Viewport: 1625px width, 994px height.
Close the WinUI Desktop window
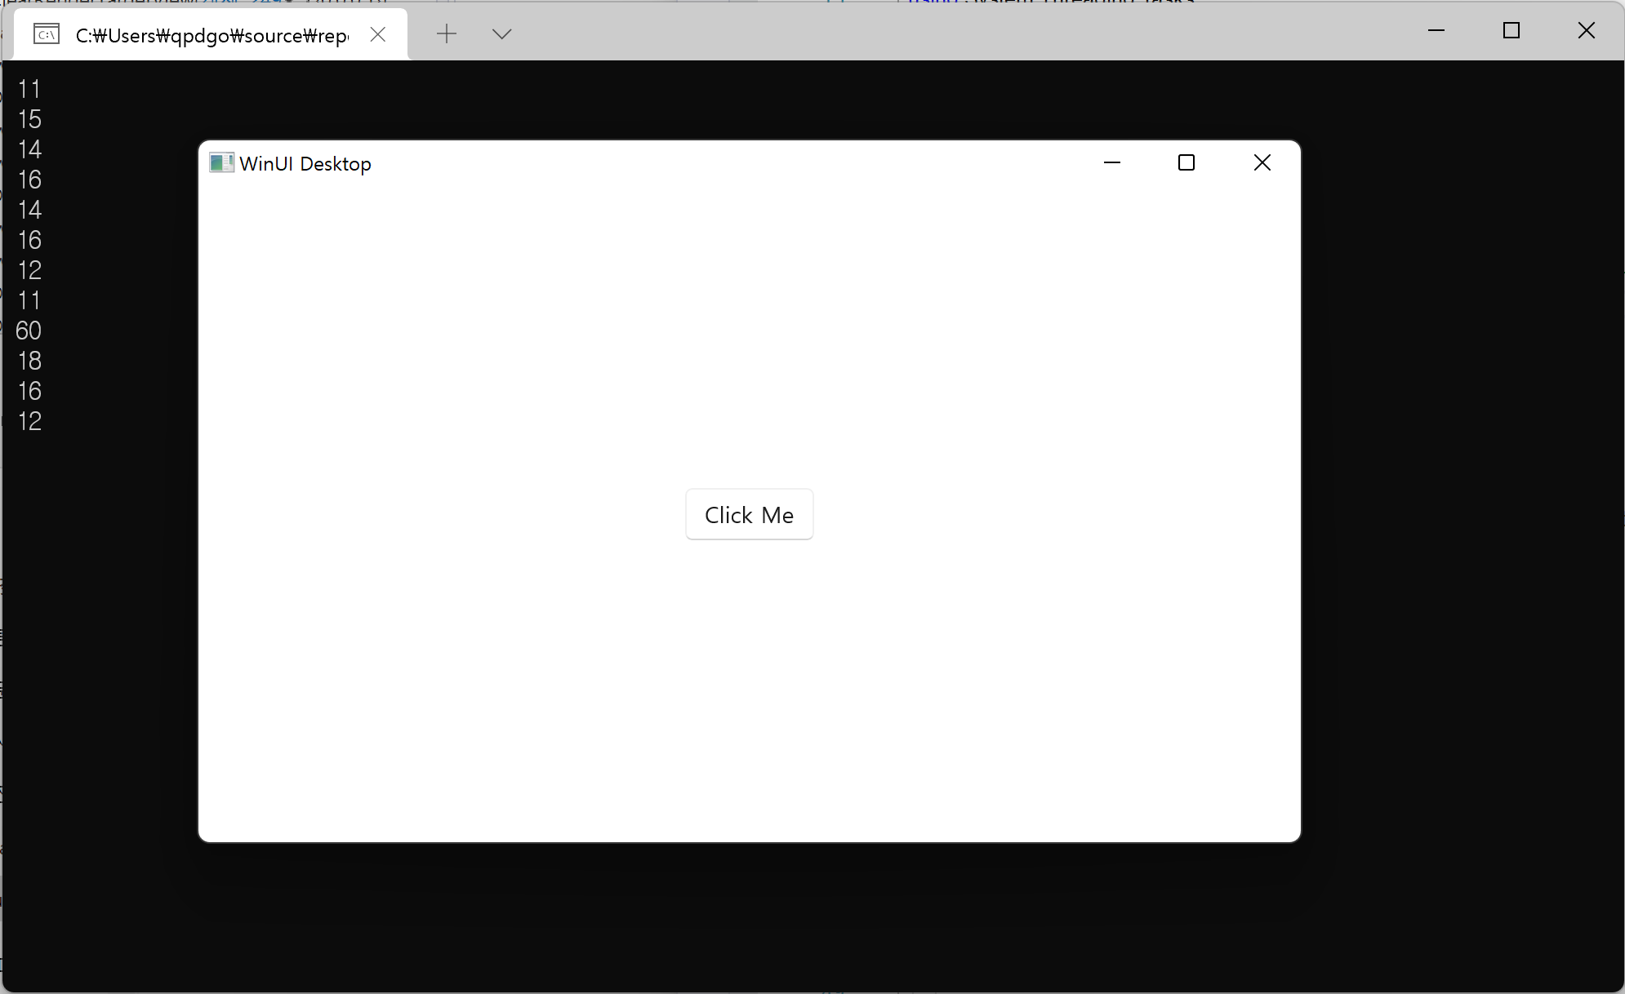coord(1262,162)
